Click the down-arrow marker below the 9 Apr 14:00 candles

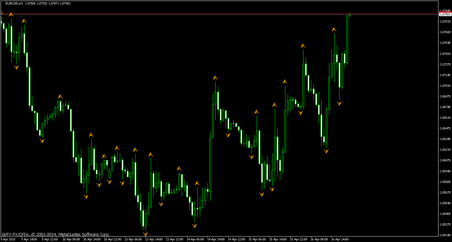point(16,67)
